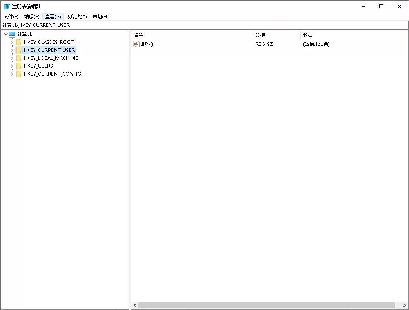Expand the HKEY_LOCAL_MACHINE tree node
The width and height of the screenshot is (409, 310).
12,58
